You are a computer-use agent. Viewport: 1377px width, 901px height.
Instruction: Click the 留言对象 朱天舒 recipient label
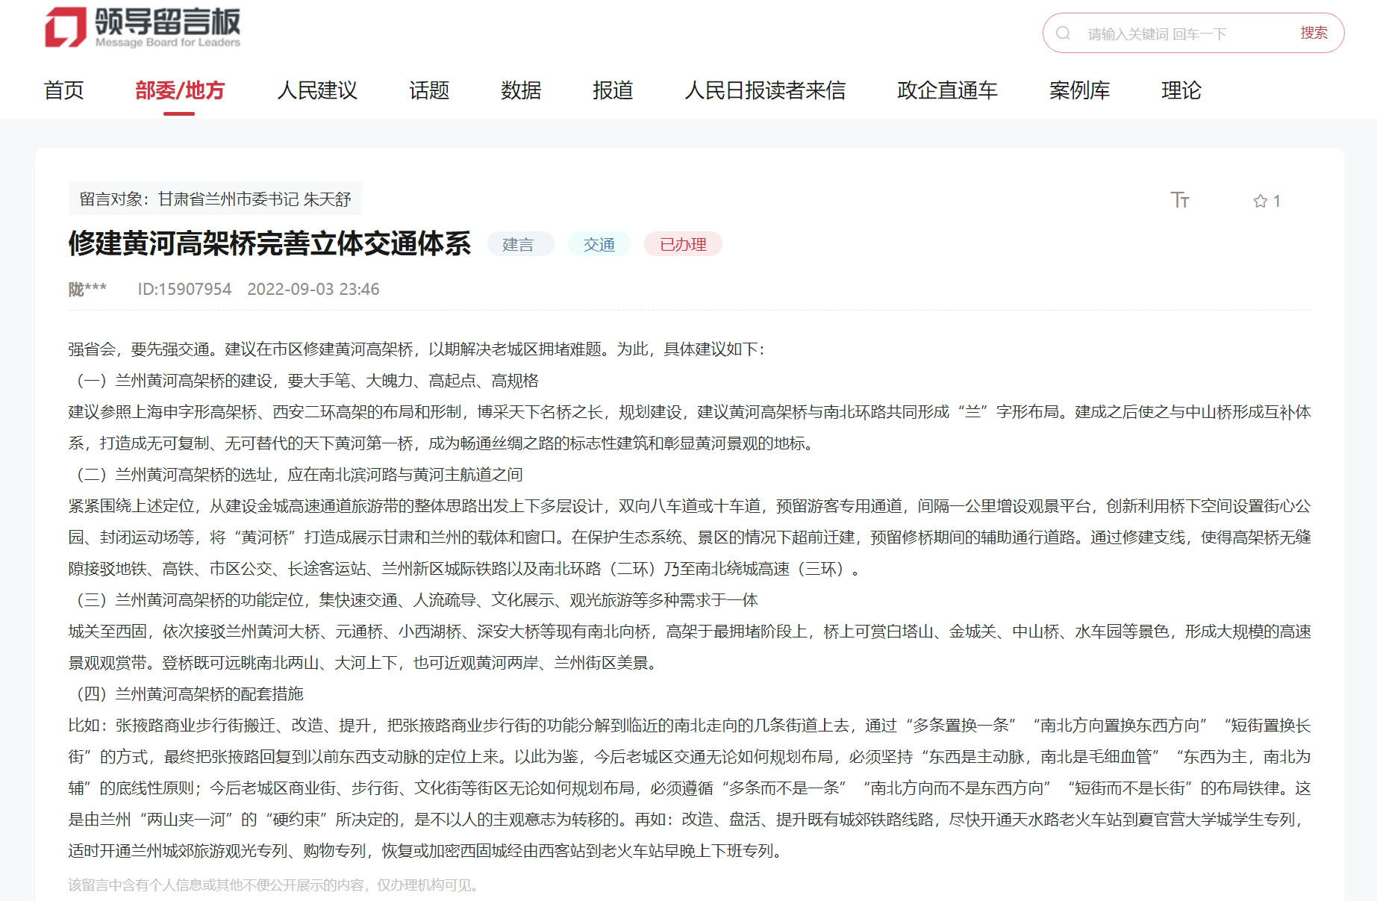(x=215, y=199)
